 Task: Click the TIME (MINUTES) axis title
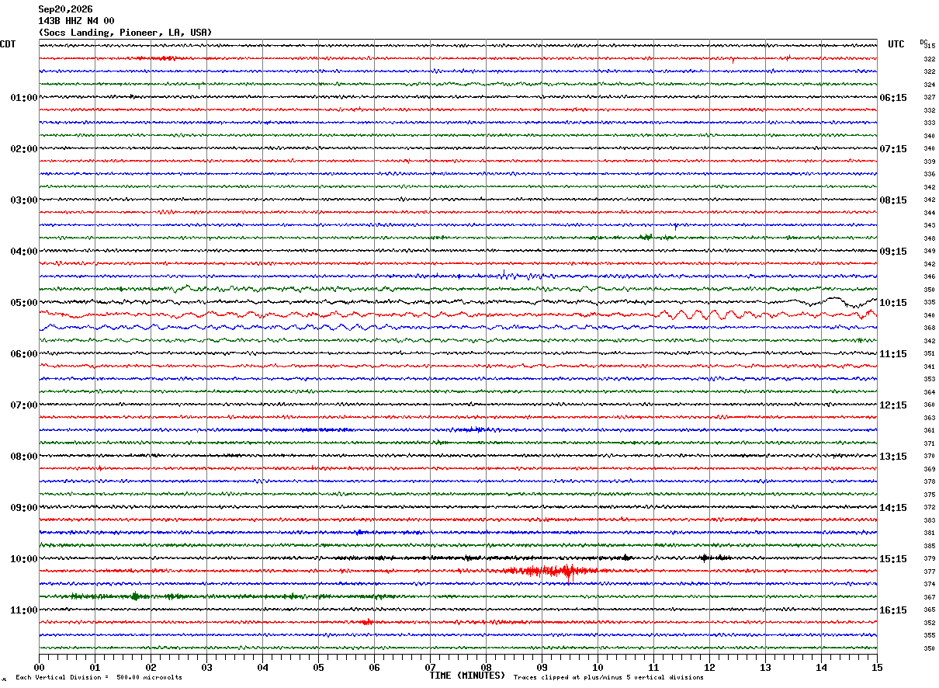point(467,676)
